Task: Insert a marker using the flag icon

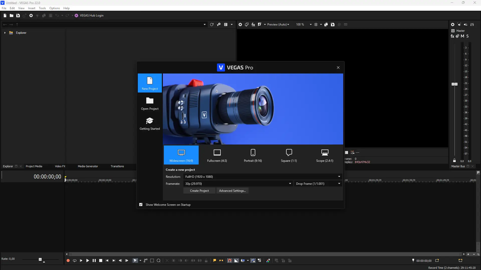Action: tap(214, 260)
